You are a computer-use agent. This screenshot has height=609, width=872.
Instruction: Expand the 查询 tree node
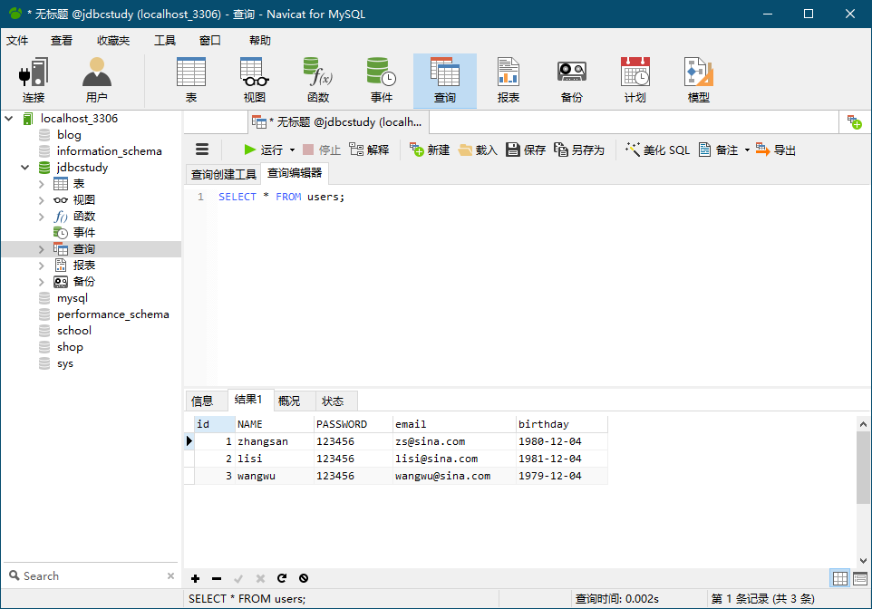click(41, 249)
